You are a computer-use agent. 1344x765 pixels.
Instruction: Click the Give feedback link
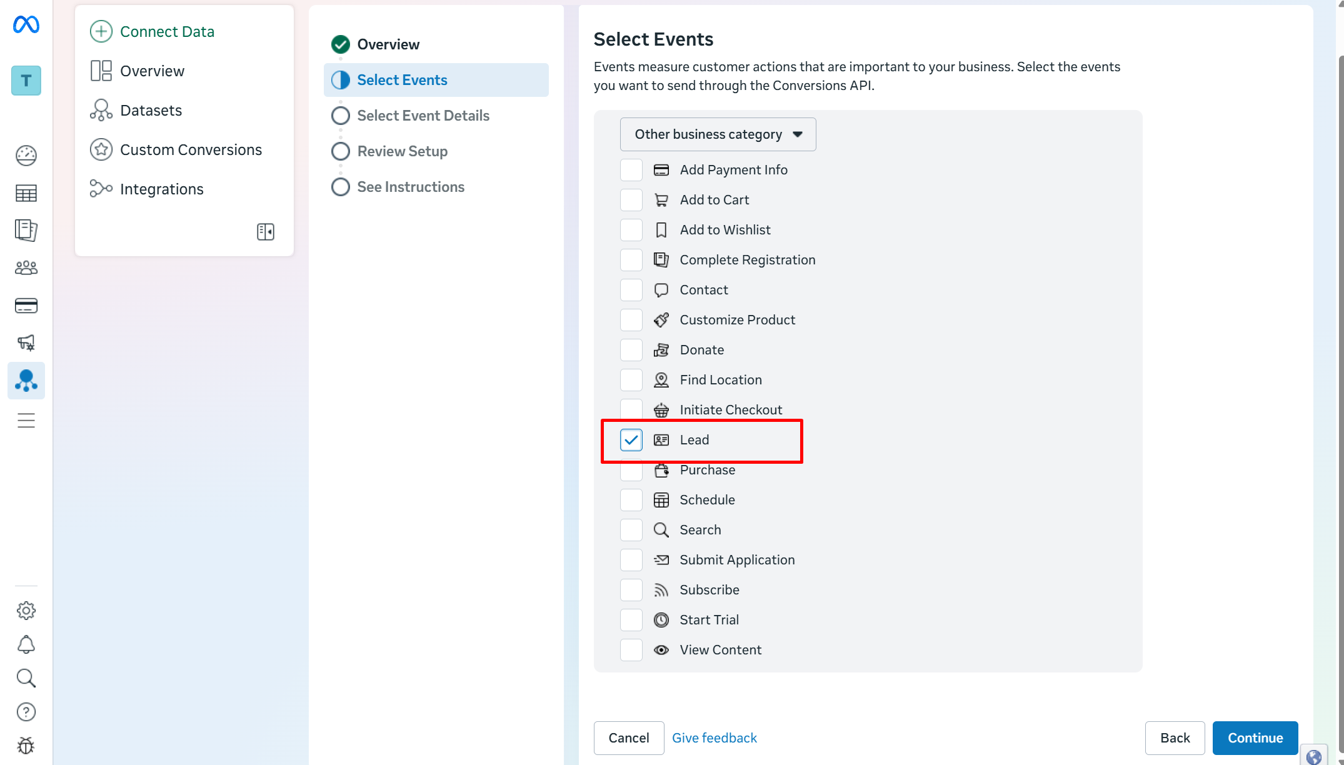tap(714, 738)
